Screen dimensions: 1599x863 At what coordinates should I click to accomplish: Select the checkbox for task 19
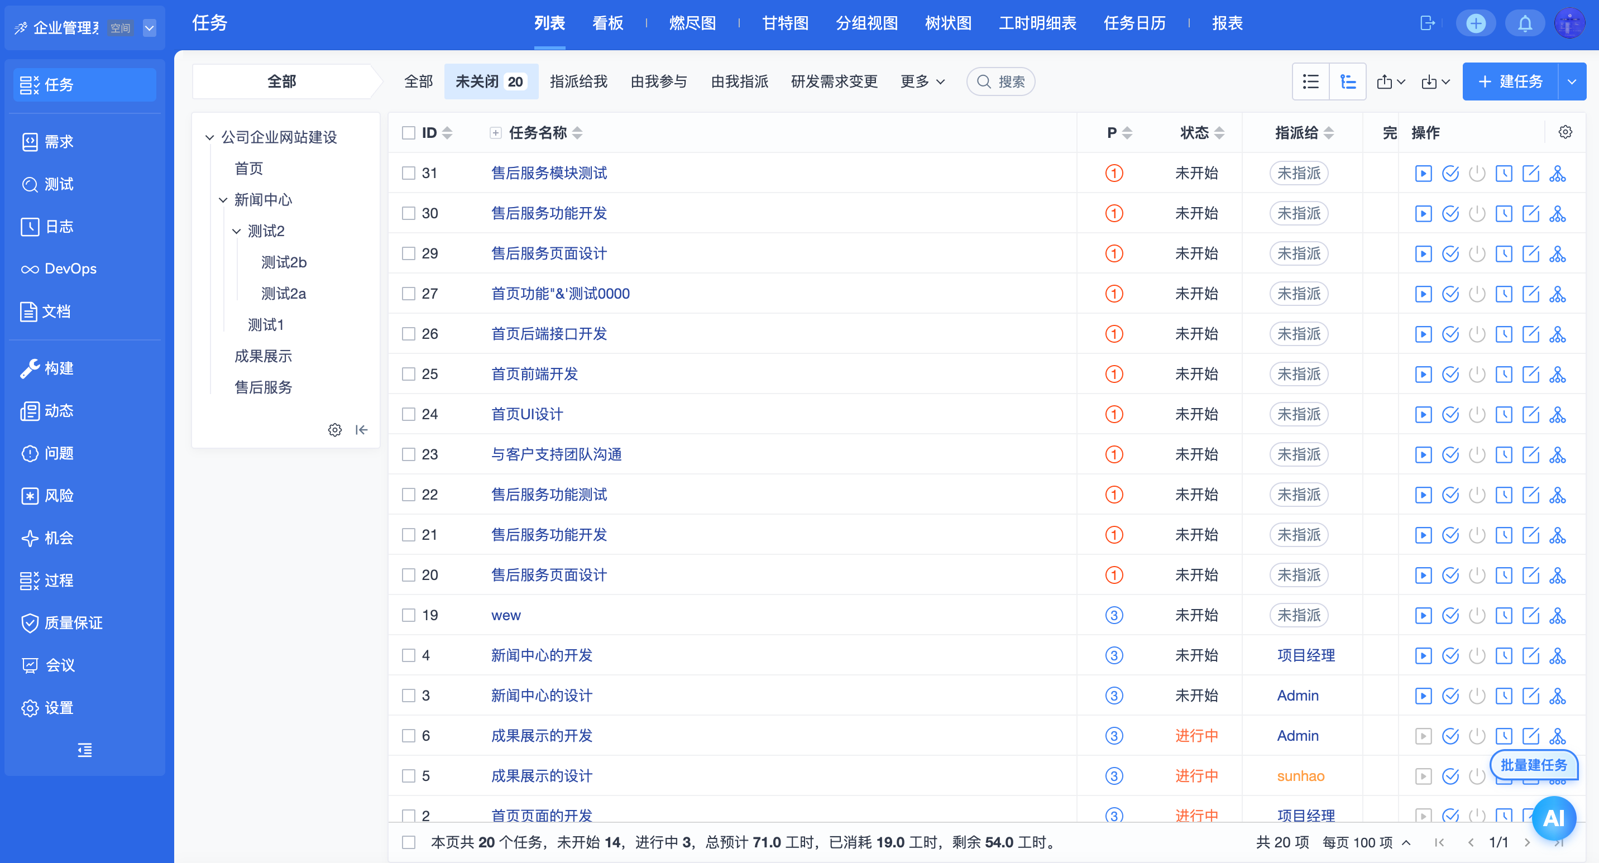[x=409, y=615]
